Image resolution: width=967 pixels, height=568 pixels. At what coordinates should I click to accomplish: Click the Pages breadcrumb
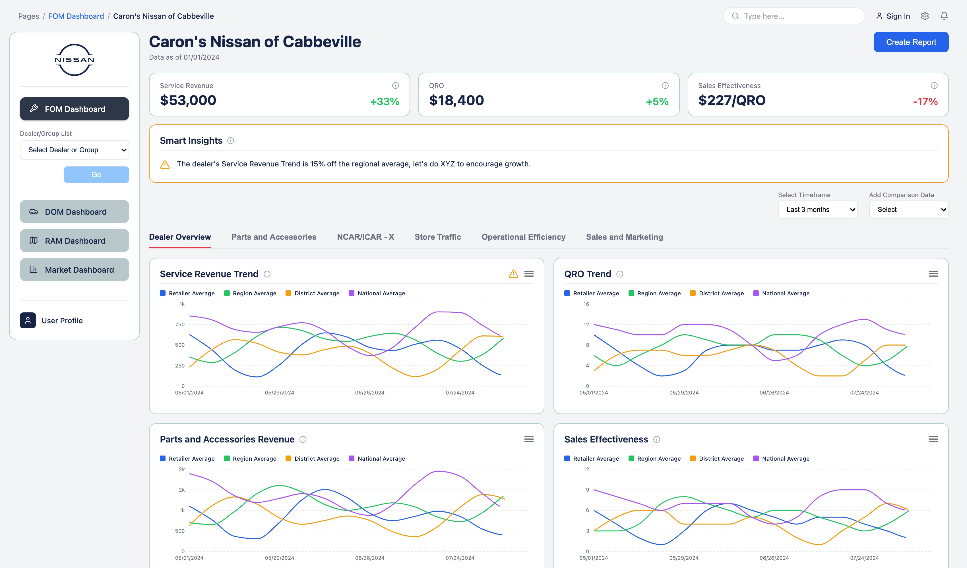tap(28, 16)
